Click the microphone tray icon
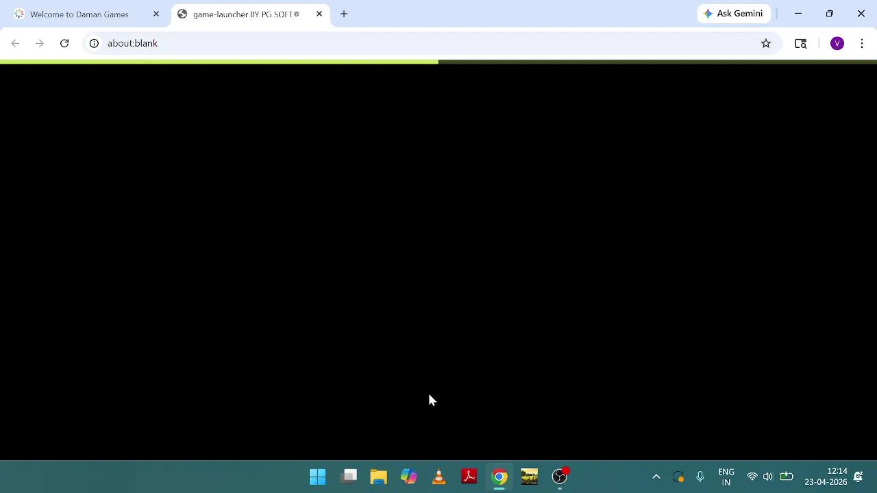The image size is (877, 493). [700, 477]
